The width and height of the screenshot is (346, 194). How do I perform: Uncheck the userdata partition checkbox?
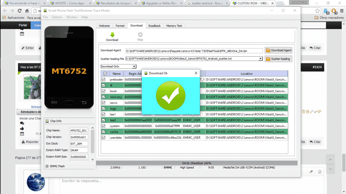point(103,138)
